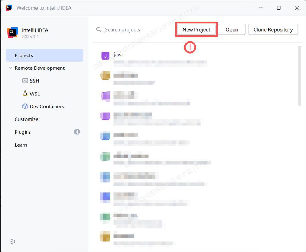Click the settings gear icon at bottom left
The image size is (306, 252).
(x=12, y=241)
